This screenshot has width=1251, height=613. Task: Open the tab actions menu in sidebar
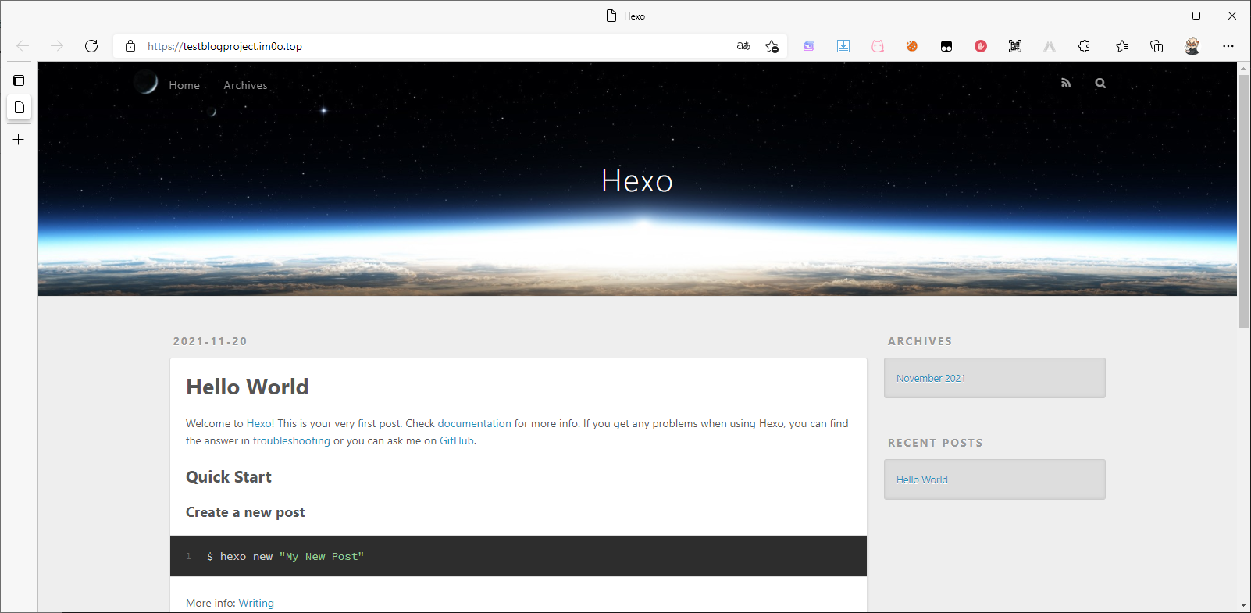(19, 80)
